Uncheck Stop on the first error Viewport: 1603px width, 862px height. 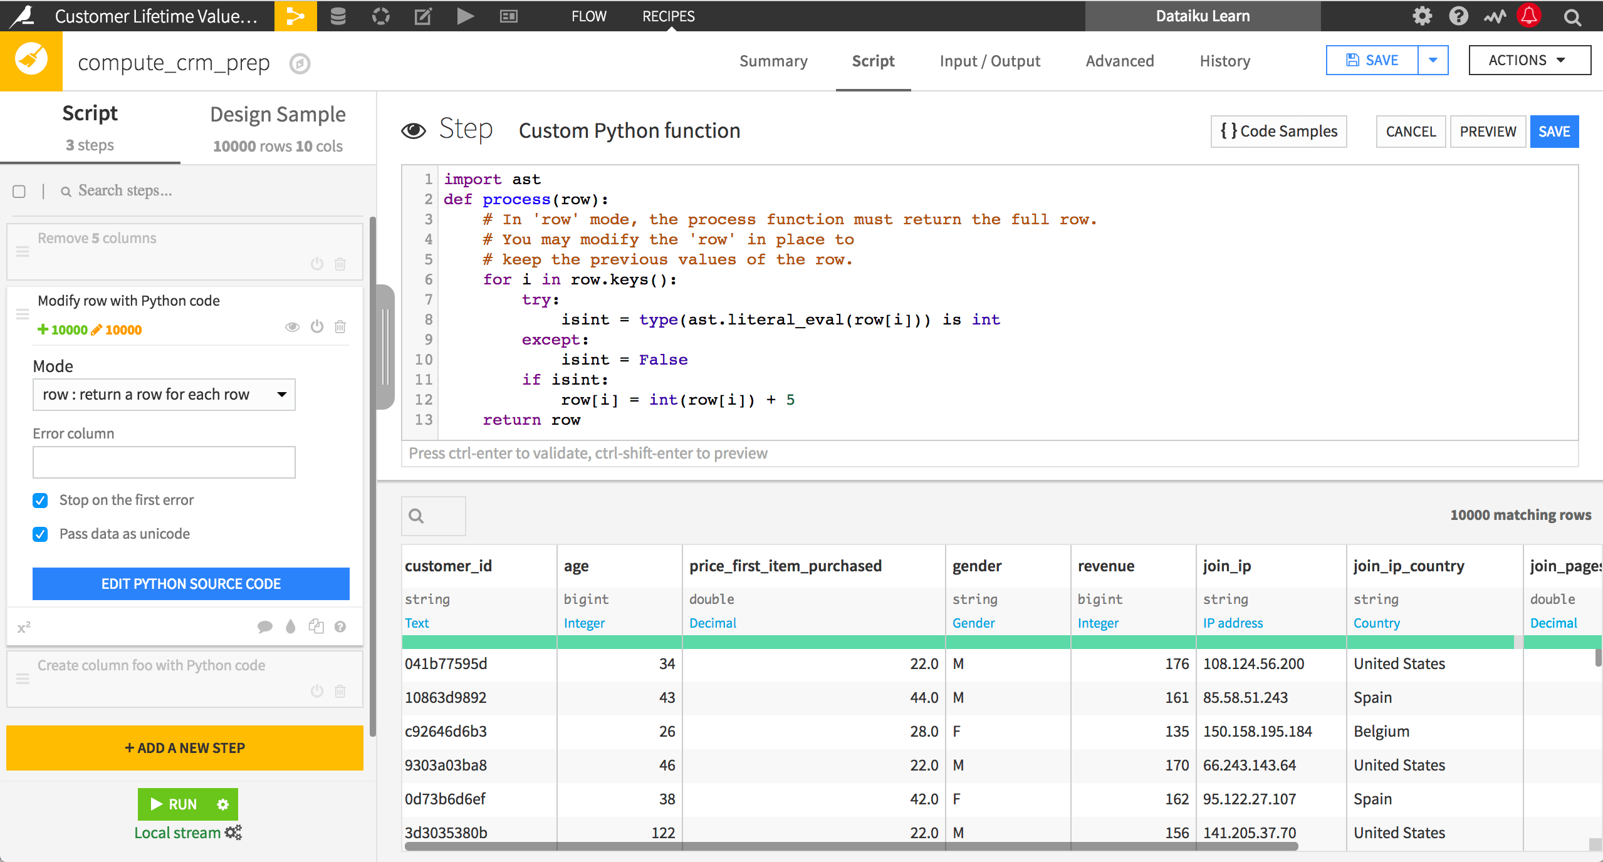coord(40,500)
